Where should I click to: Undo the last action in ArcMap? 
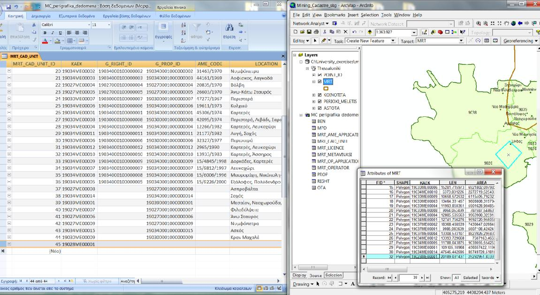[354, 32]
